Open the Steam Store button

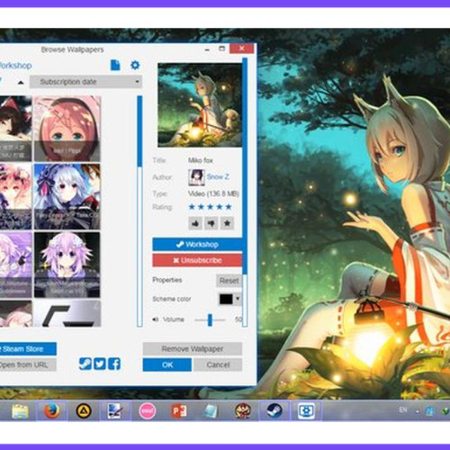(28, 349)
